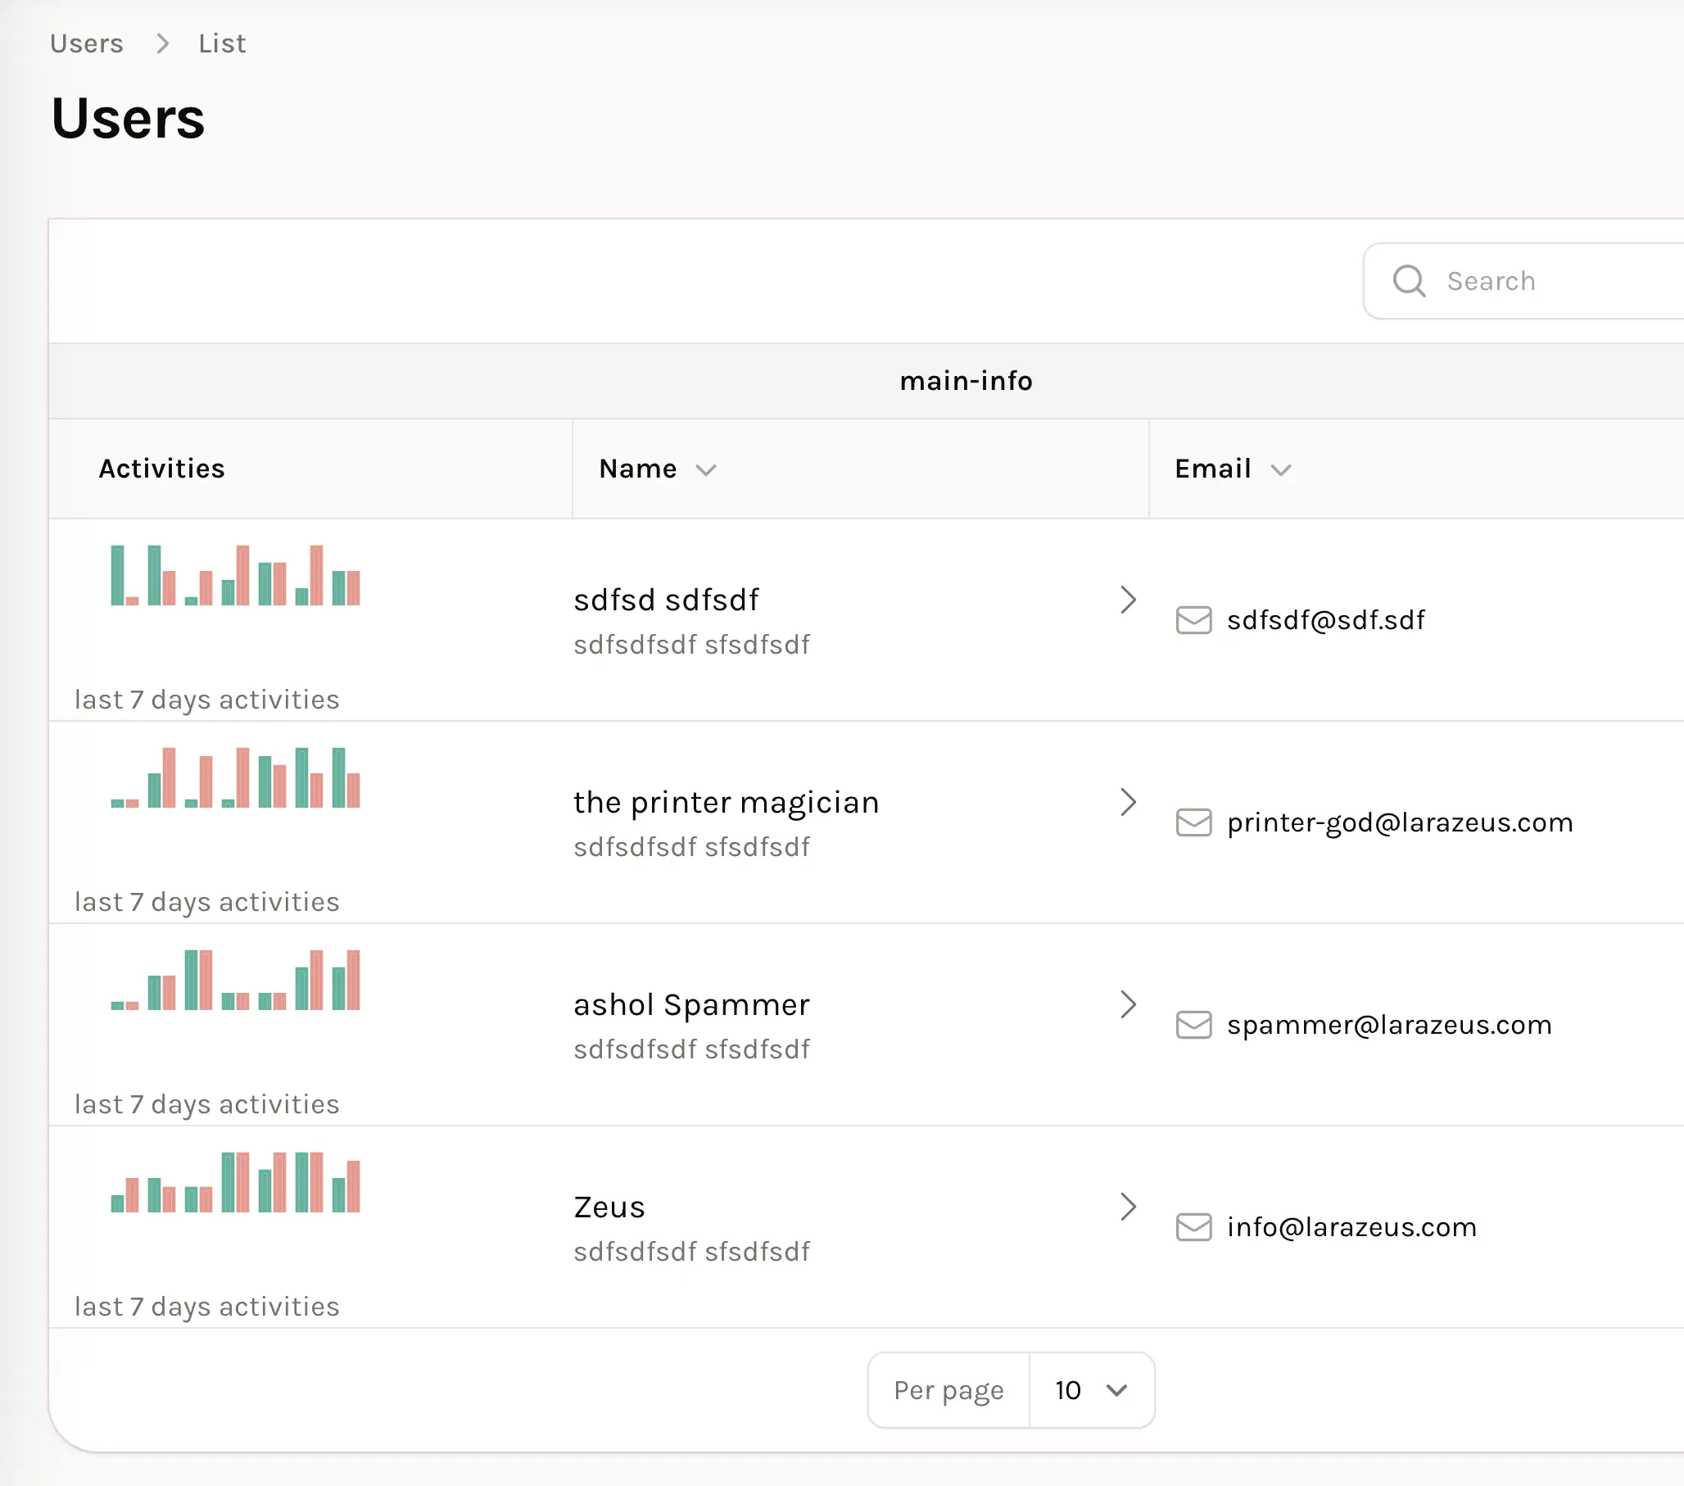This screenshot has height=1486, width=1684.
Task: Expand the printer magician row chevron
Action: click(x=1127, y=802)
